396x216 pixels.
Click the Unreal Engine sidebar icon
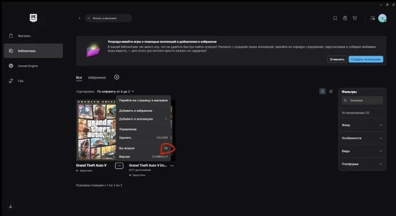point(11,66)
